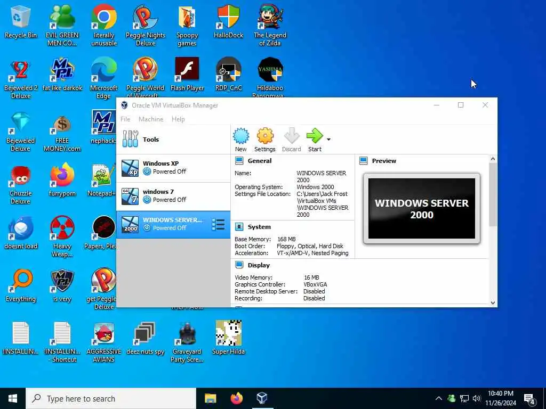Click the Preview section header
The width and height of the screenshot is (546, 409).
click(x=384, y=161)
